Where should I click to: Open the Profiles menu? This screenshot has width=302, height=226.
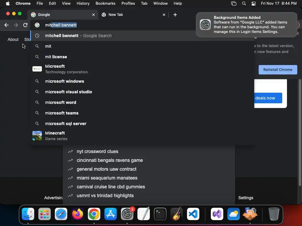point(128,3)
